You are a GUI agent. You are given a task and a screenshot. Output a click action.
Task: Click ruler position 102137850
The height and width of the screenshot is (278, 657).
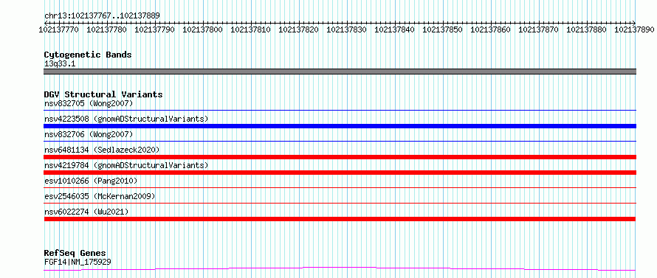click(x=443, y=29)
